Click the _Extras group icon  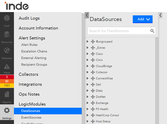click(x=93, y=48)
